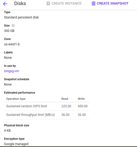Click the 'Snapshot schedule' label
This screenshot has width=137, height=147.
click(x=17, y=79)
